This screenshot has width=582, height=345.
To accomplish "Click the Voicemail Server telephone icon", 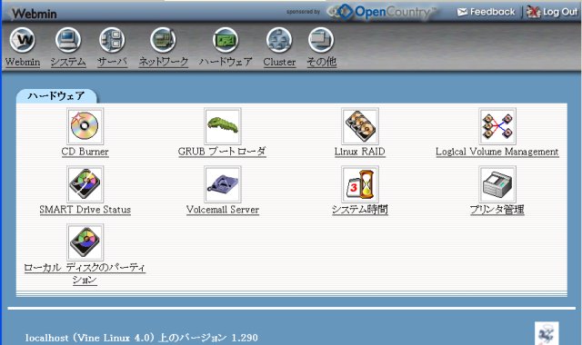I will (x=222, y=183).
